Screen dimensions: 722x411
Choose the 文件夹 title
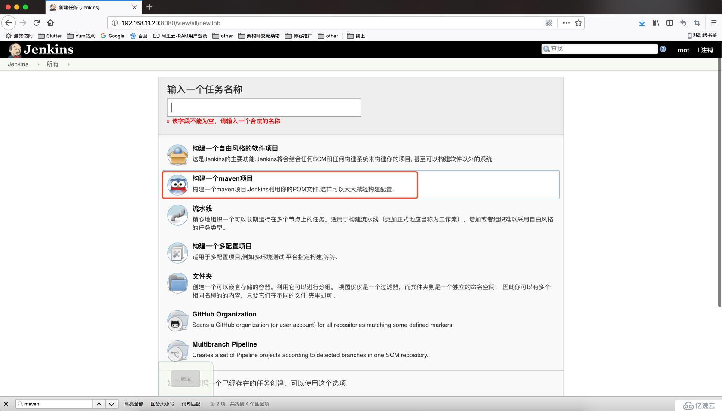tap(202, 276)
